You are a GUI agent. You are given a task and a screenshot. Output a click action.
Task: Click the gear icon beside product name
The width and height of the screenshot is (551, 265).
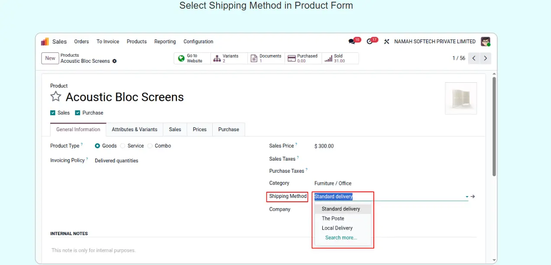114,61
